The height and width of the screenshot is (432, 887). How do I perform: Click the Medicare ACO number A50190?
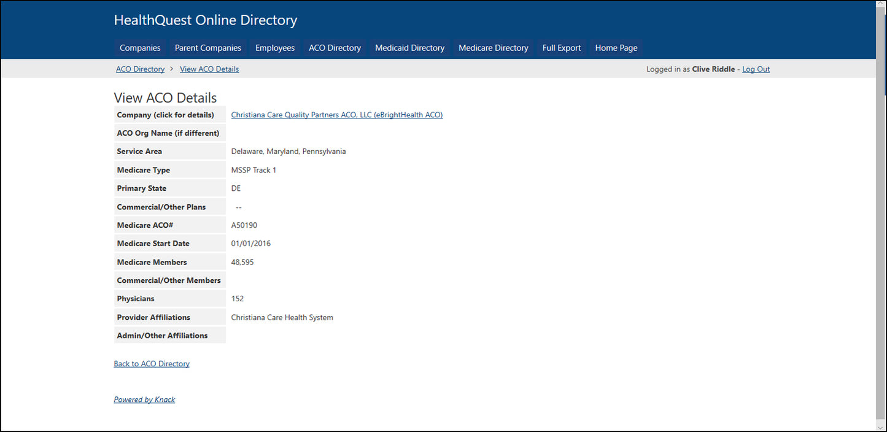(x=244, y=225)
